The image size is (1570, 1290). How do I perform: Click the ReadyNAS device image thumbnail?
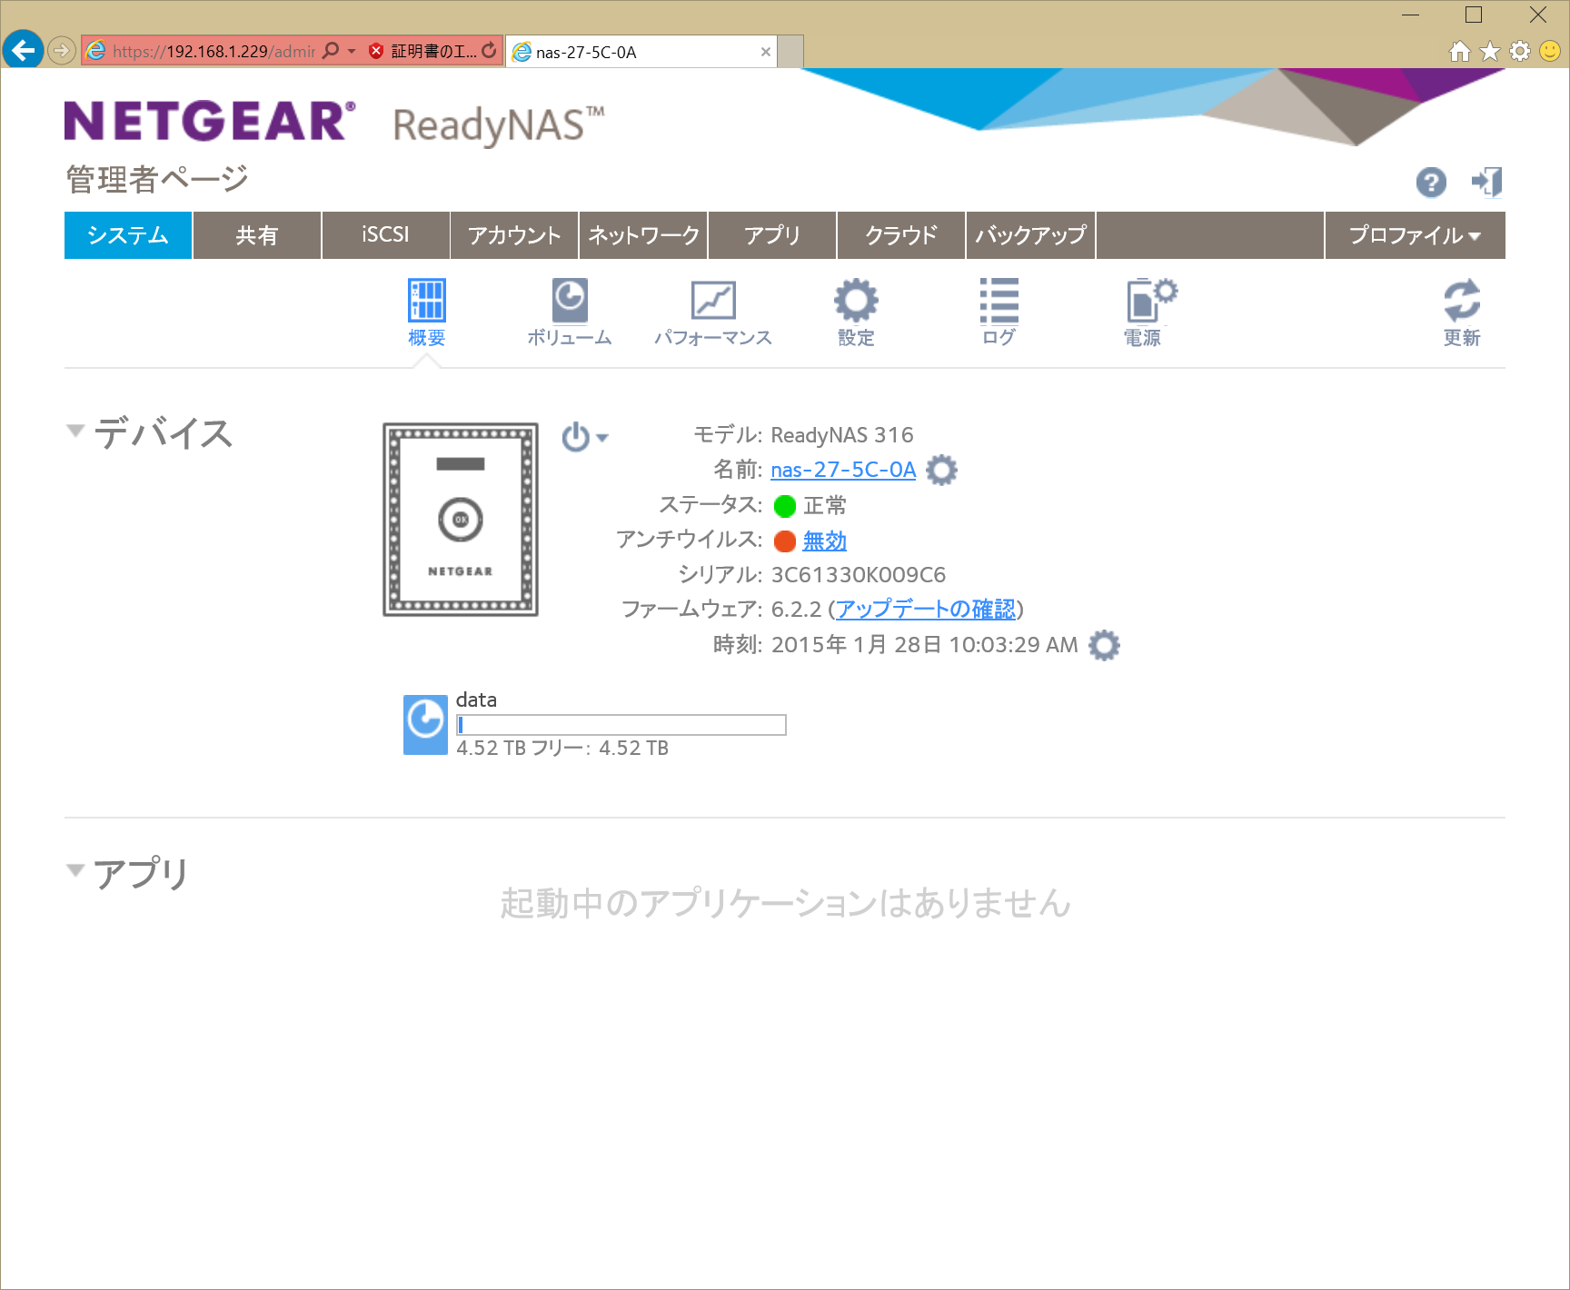(x=461, y=520)
